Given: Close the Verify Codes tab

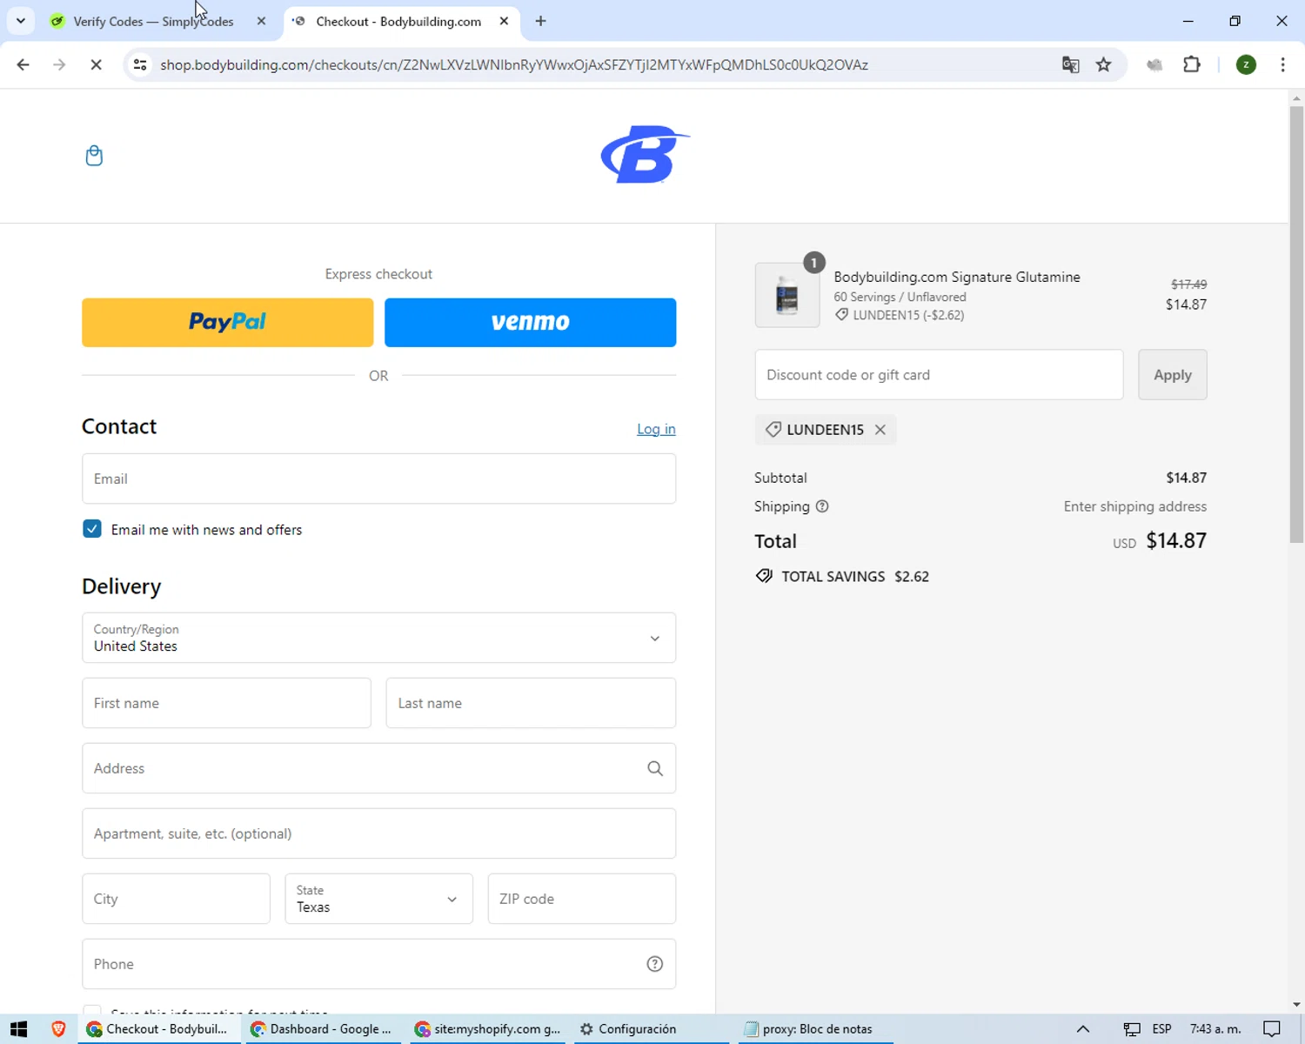Looking at the screenshot, I should 261,21.
